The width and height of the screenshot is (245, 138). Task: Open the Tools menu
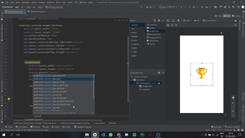point(70,2)
